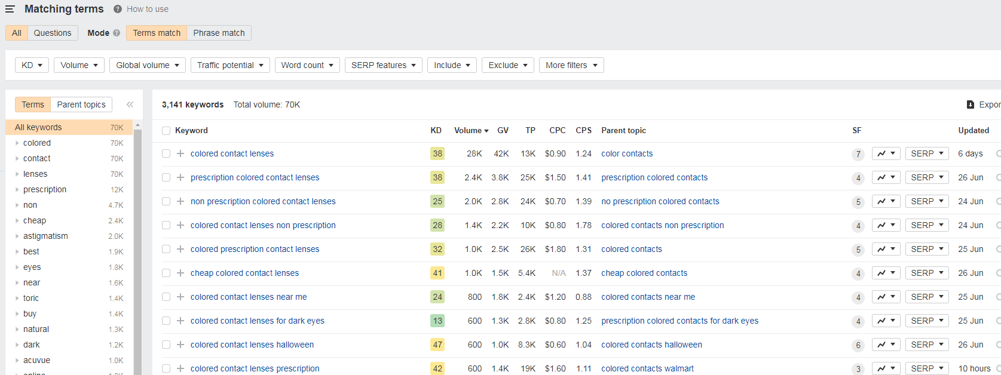Viewport: 1001px width, 375px height.
Task: Open the hamburger menu beside Matching terms
Action: click(10, 9)
